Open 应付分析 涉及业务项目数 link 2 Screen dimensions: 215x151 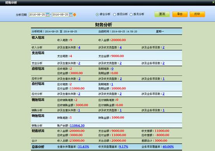163,94
